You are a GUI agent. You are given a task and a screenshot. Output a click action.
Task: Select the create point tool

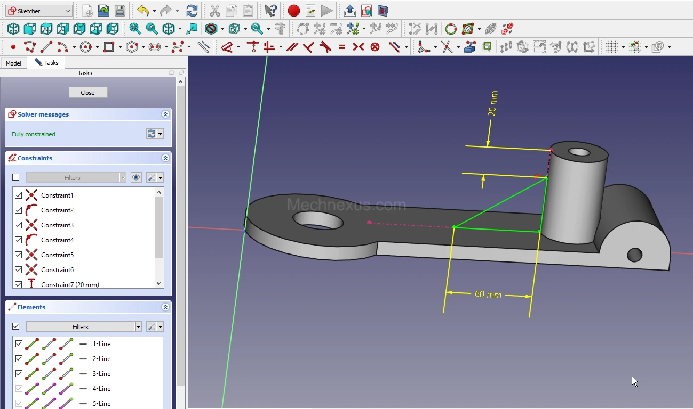13,47
